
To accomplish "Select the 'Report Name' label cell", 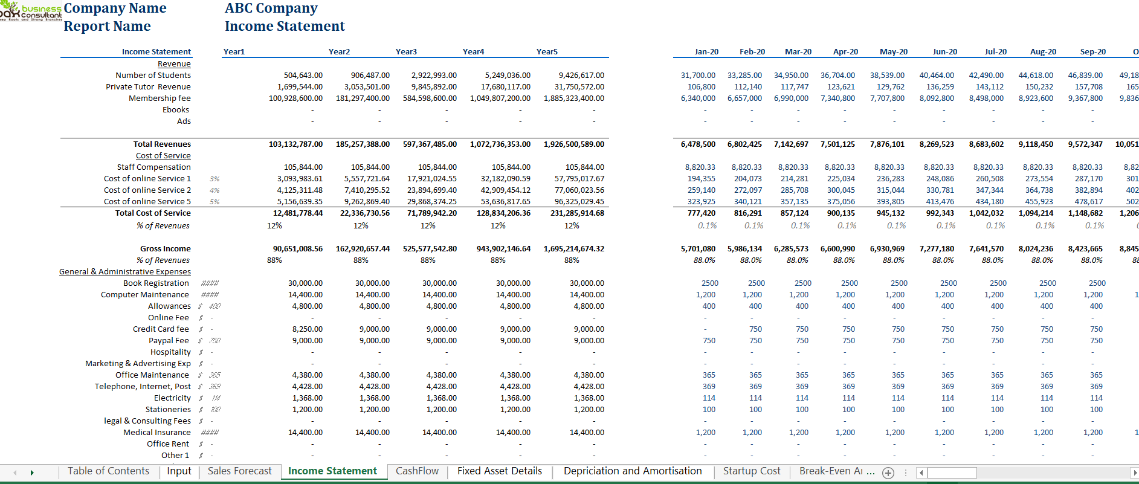I will coord(107,27).
